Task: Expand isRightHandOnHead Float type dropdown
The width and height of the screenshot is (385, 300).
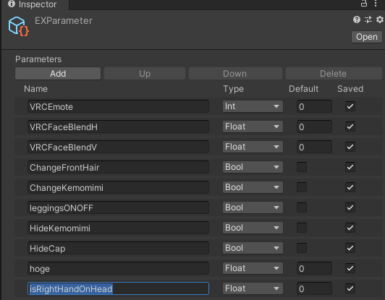Action: (x=253, y=288)
